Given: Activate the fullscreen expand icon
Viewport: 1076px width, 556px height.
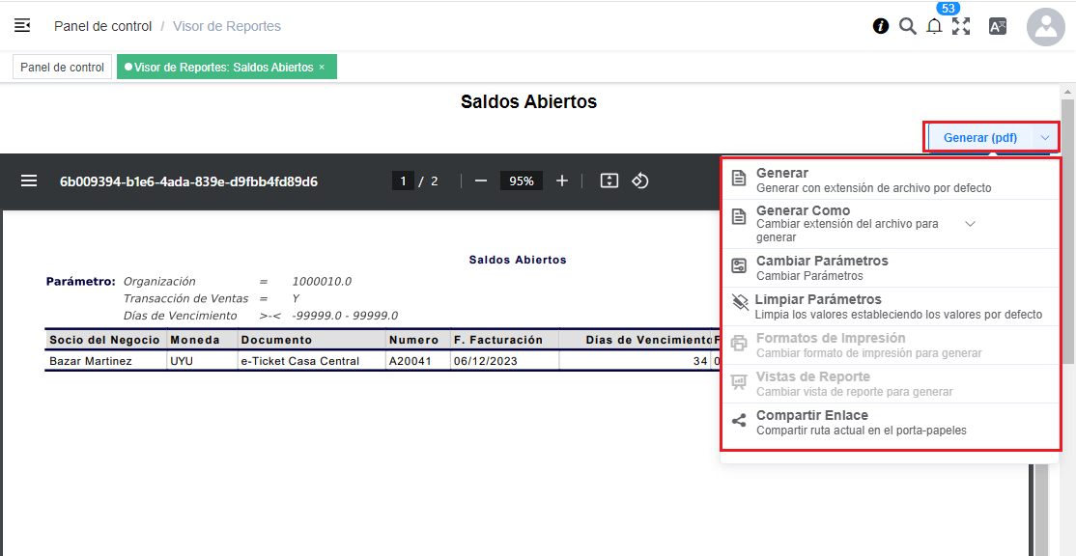Looking at the screenshot, I should [x=961, y=26].
